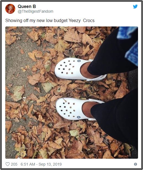The height and width of the screenshot is (170, 143).
Task: Open Queen B's profile avatar
Action: pos(10,9)
